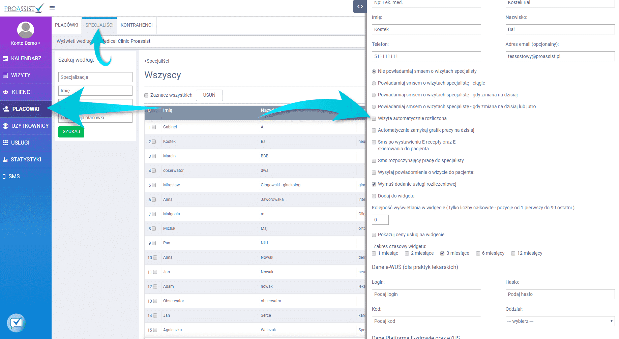Switch to the KONTRAHENCI tab
This screenshot has width=619, height=339.
point(137,25)
